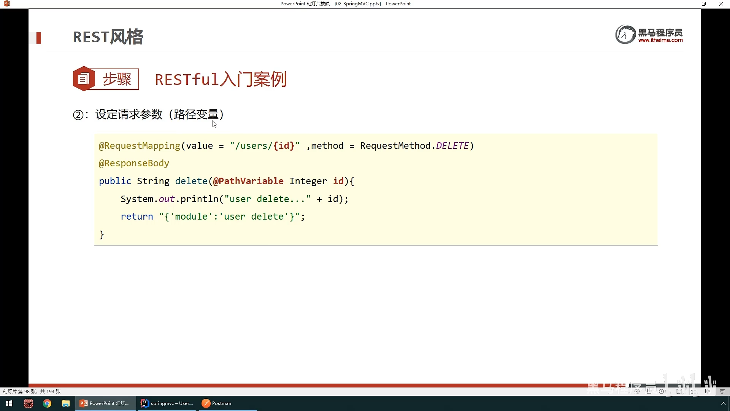
Task: Switch to Normal view icon
Action: click(679, 391)
